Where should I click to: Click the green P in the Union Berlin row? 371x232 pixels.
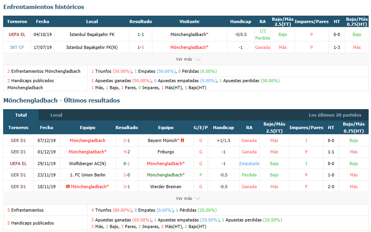pyautogui.click(x=201, y=175)
